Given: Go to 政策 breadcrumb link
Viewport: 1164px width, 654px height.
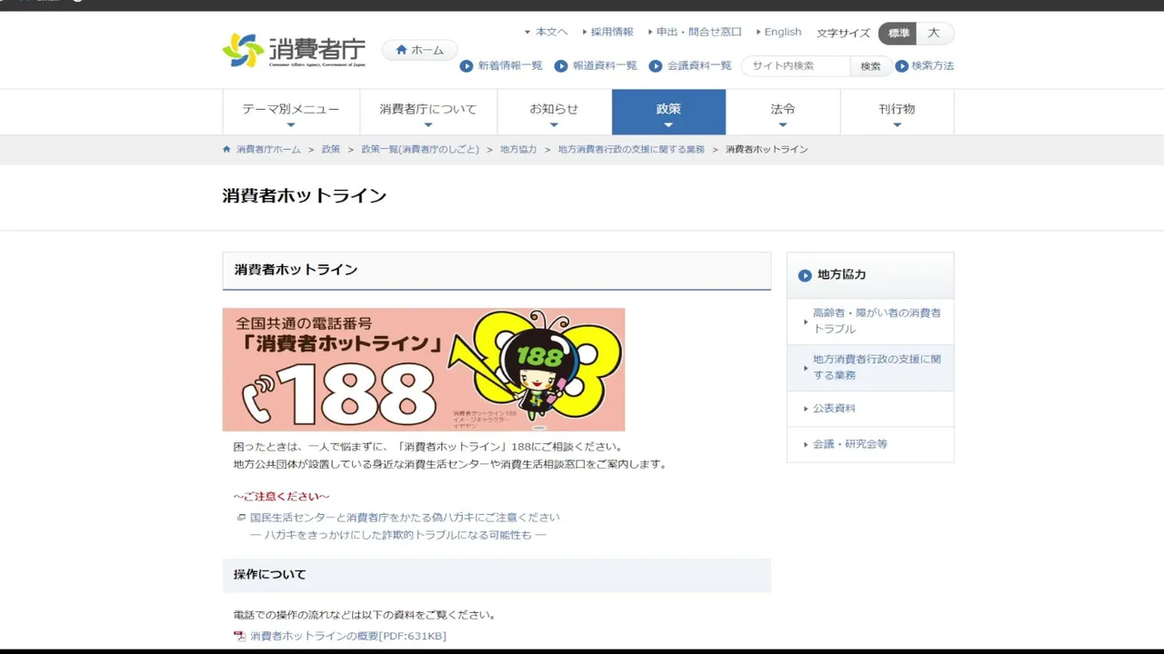Looking at the screenshot, I should click(x=331, y=149).
